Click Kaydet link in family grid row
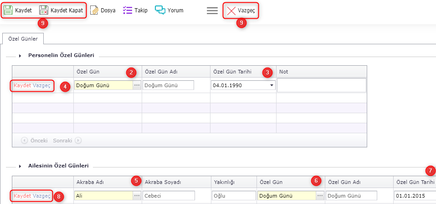 (22, 195)
